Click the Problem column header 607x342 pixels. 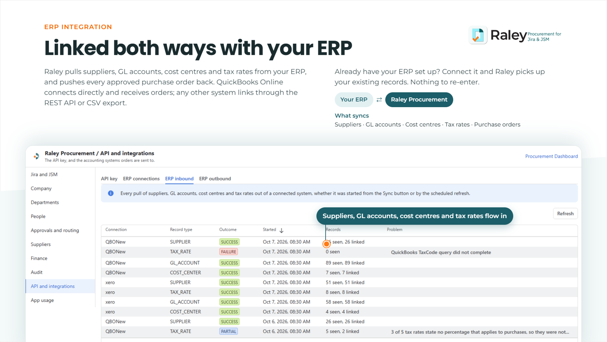(394, 230)
